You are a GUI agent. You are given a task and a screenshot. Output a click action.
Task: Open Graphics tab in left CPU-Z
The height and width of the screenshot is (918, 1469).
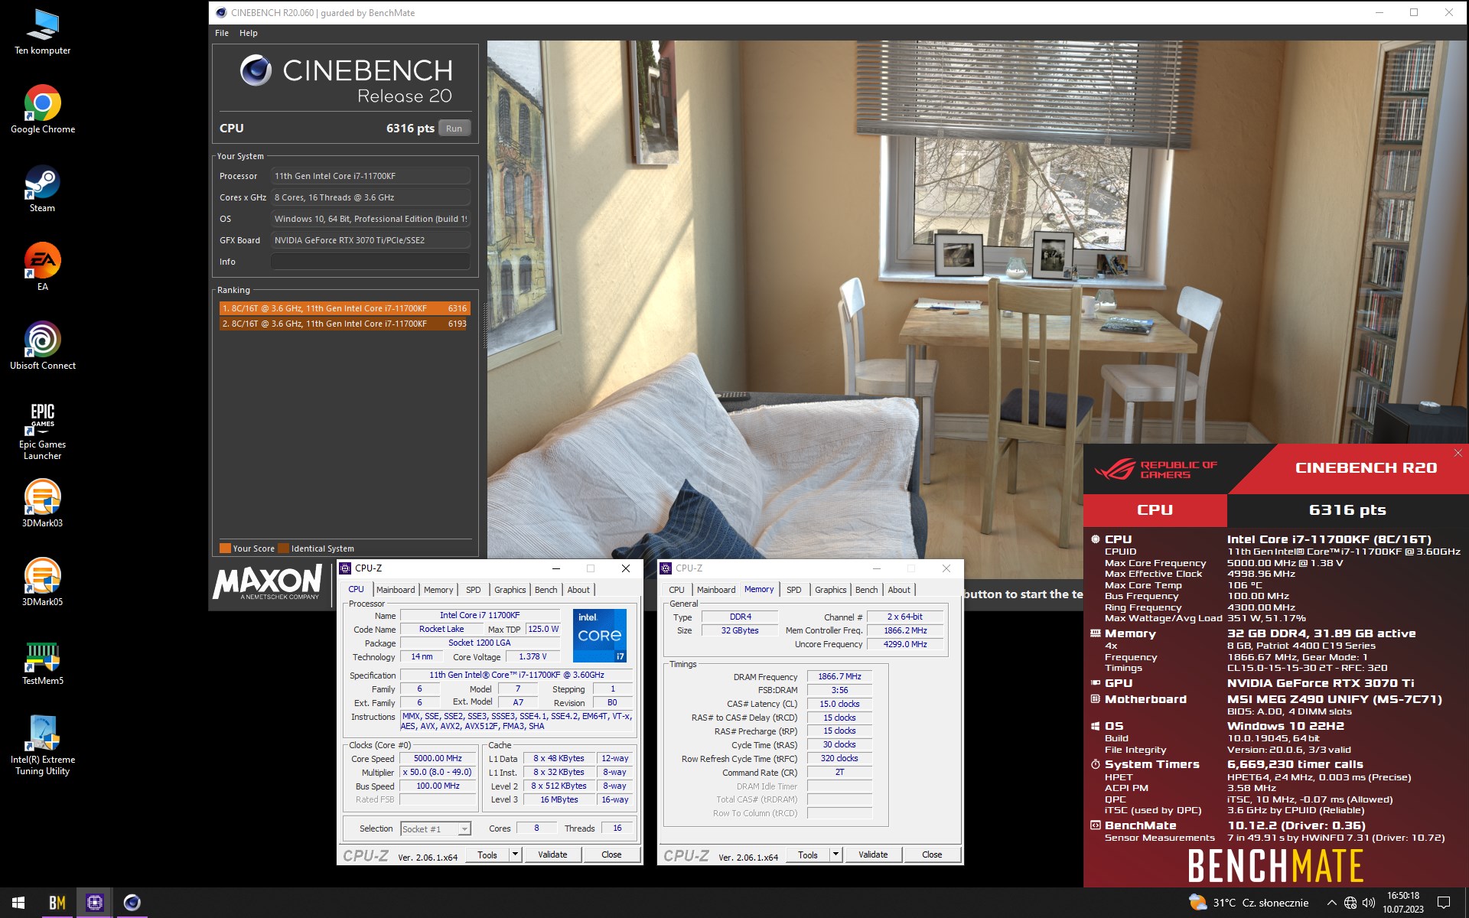point(510,590)
